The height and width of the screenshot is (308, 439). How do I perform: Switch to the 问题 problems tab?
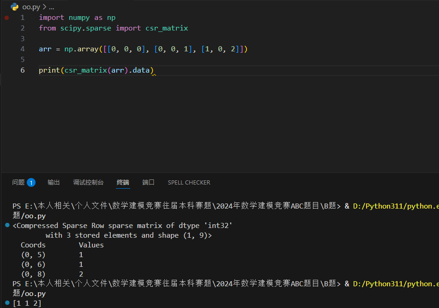tap(18, 182)
